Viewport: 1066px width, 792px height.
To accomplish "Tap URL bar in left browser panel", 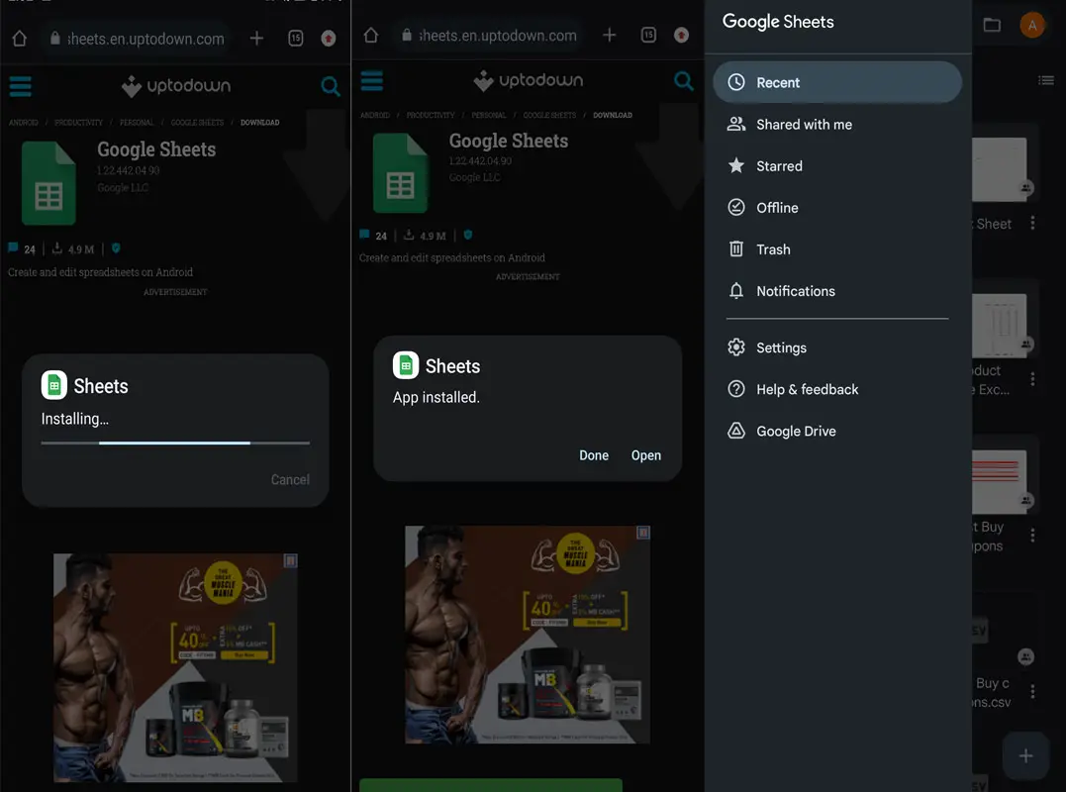I will 137,39.
